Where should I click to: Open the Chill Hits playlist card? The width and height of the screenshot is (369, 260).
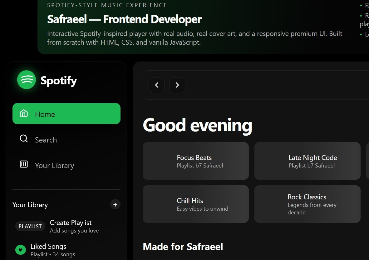pos(195,204)
